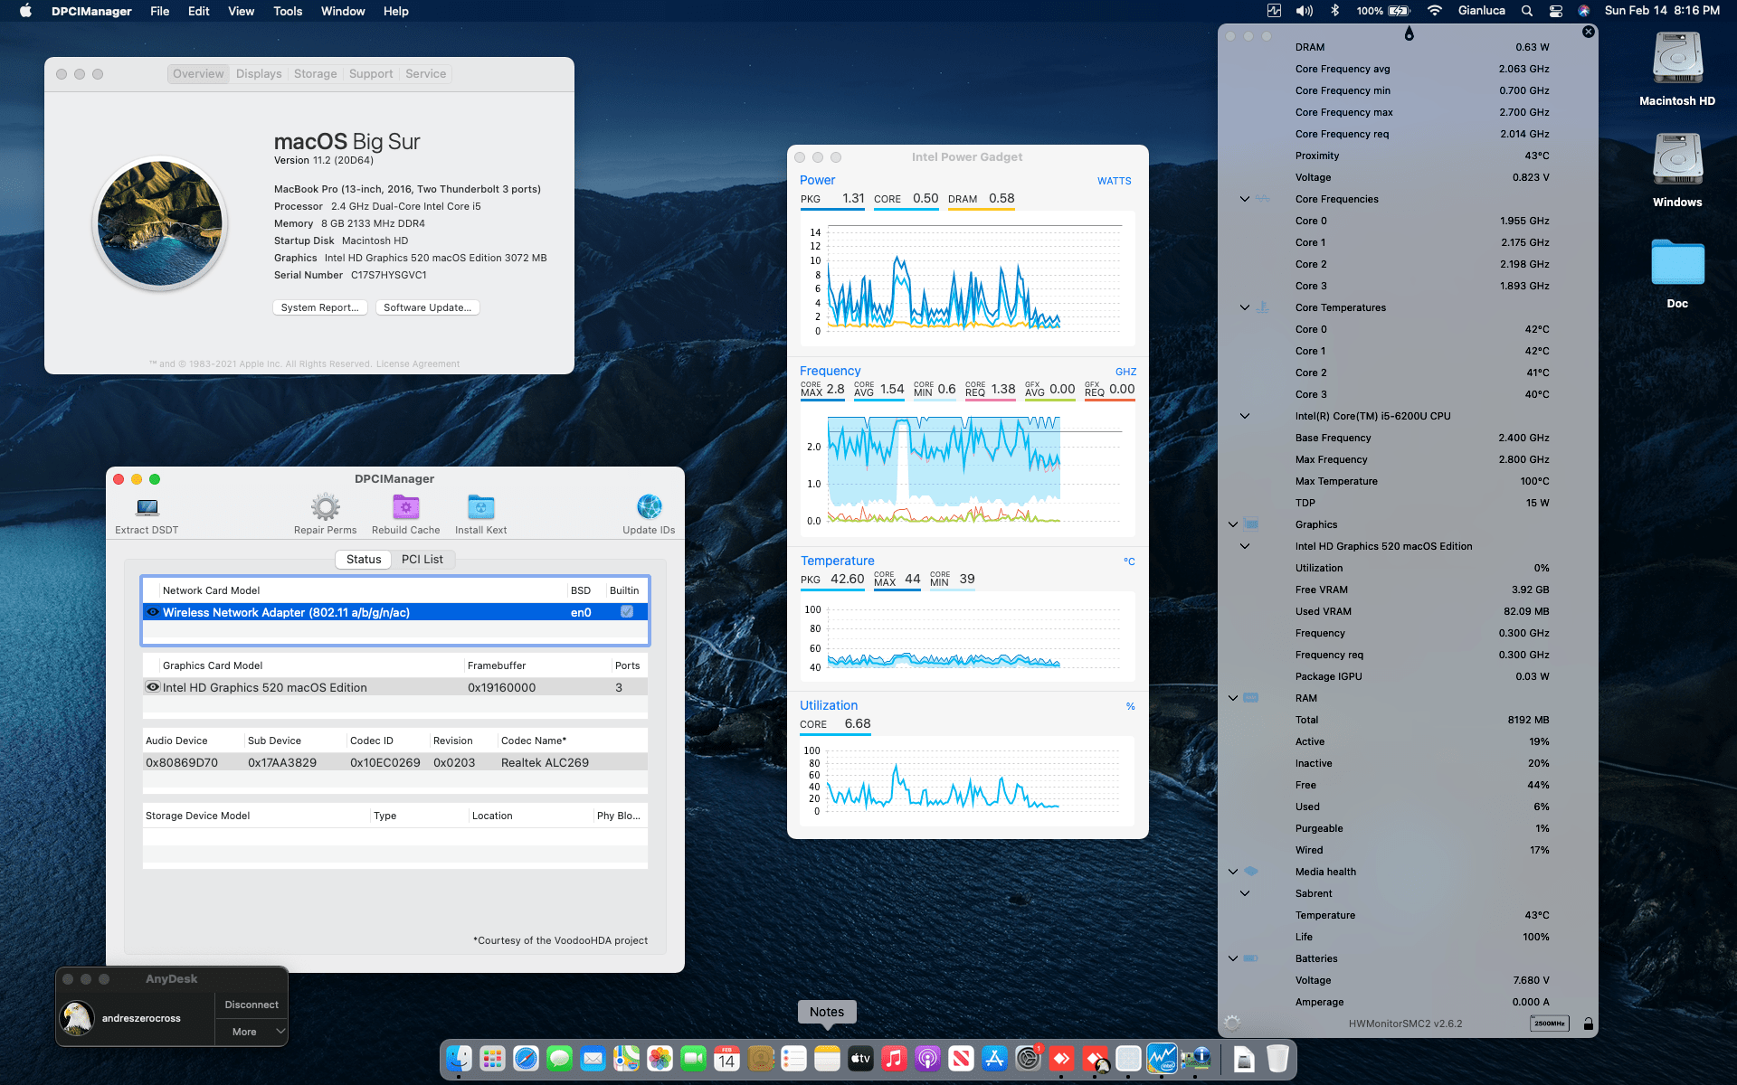1737x1085 pixels.
Task: Click the lock icon in HWMonitorSMC2
Action: 1588,1024
